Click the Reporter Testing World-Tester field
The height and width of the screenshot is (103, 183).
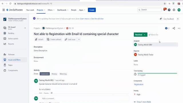click(156, 55)
